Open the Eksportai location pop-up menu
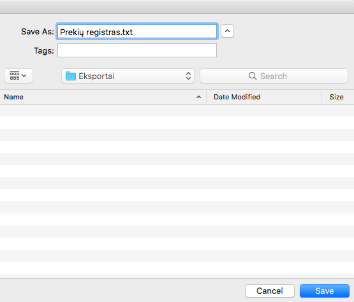This screenshot has width=354, height=302. [x=128, y=76]
